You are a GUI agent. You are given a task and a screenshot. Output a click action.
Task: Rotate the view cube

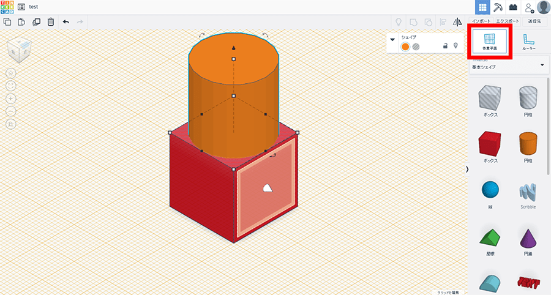tap(19, 49)
